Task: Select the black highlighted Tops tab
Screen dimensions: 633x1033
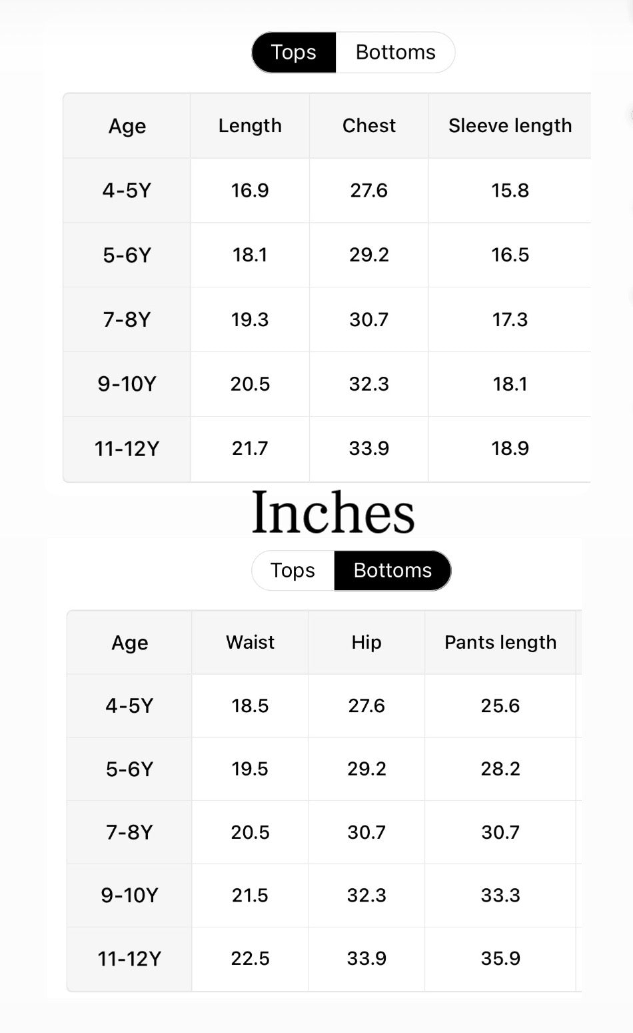Action: (294, 53)
